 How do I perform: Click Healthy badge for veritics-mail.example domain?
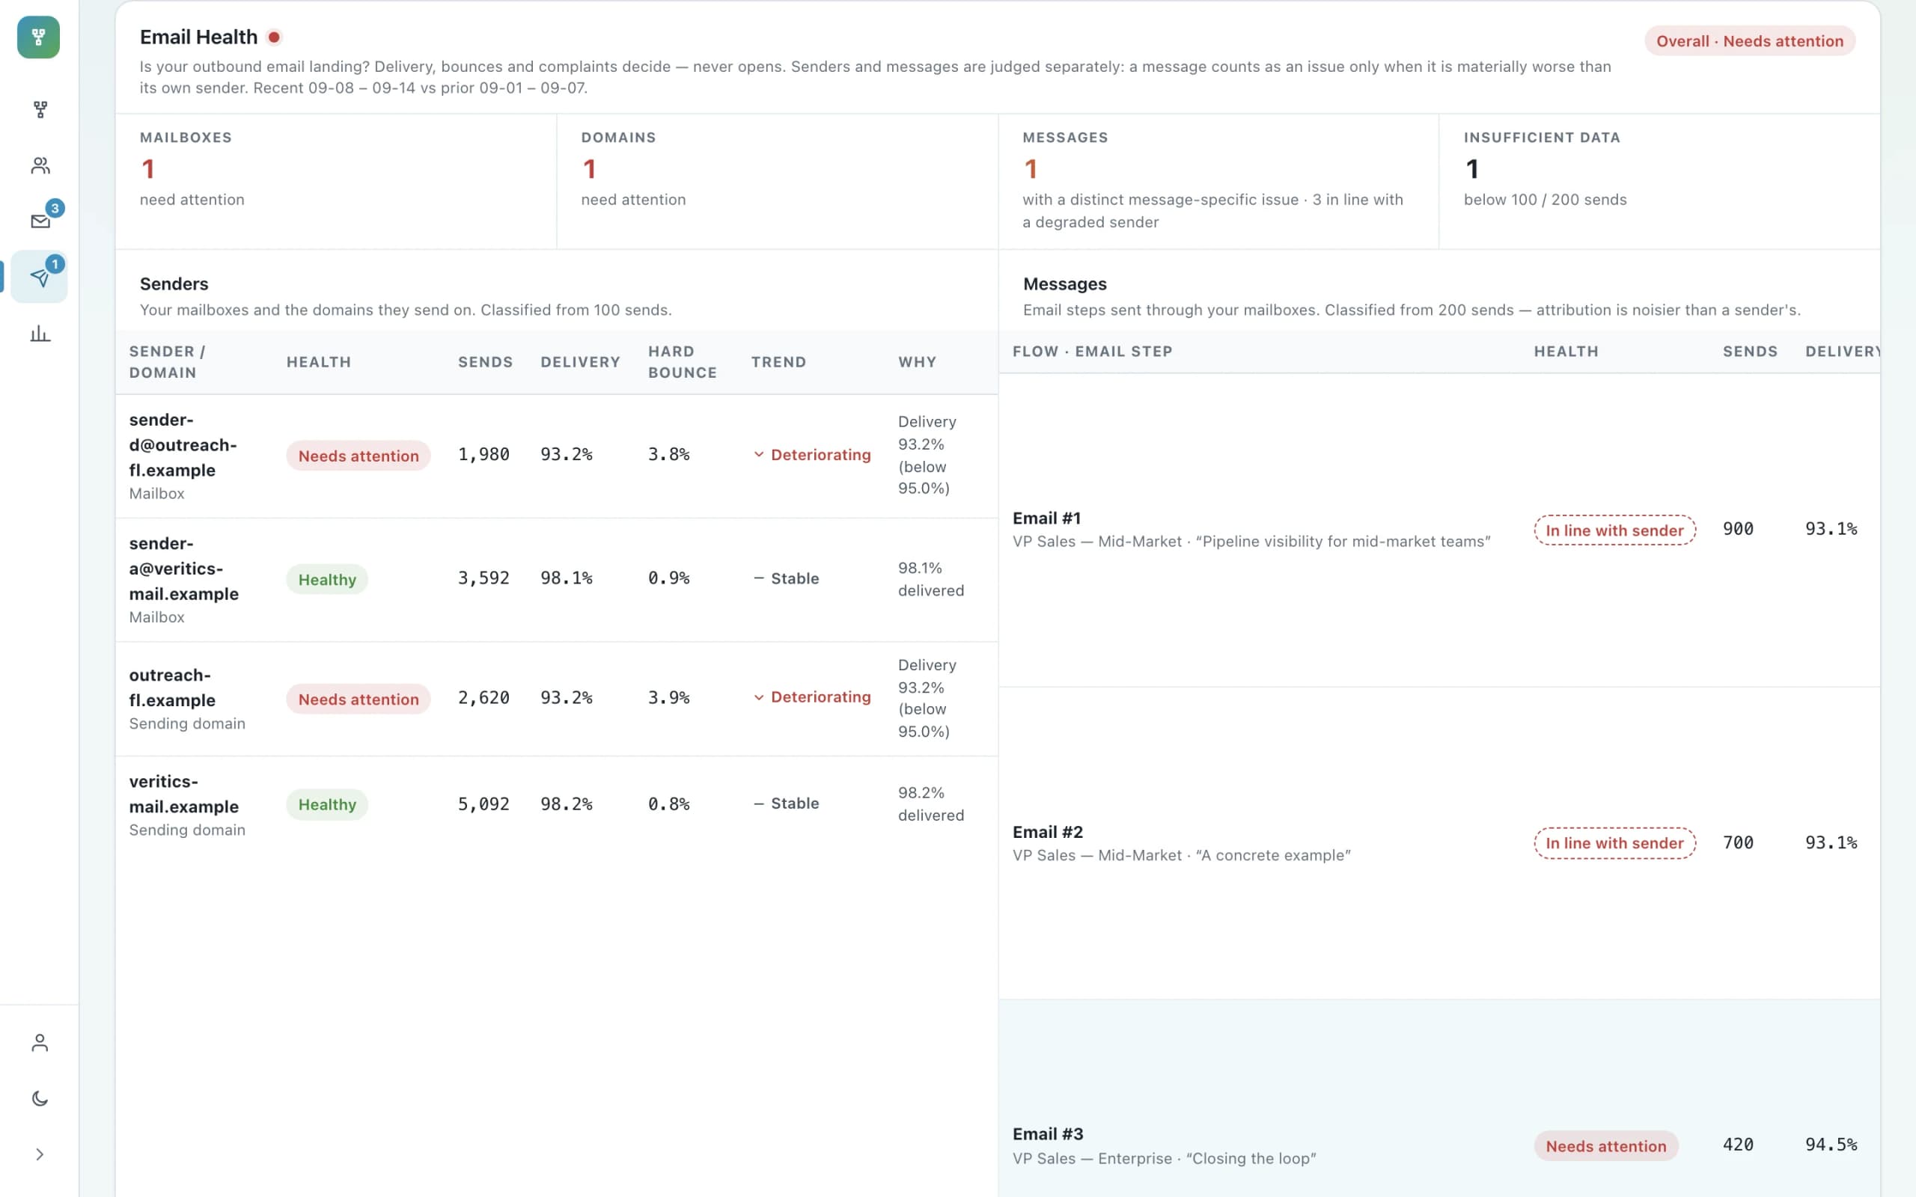click(327, 804)
